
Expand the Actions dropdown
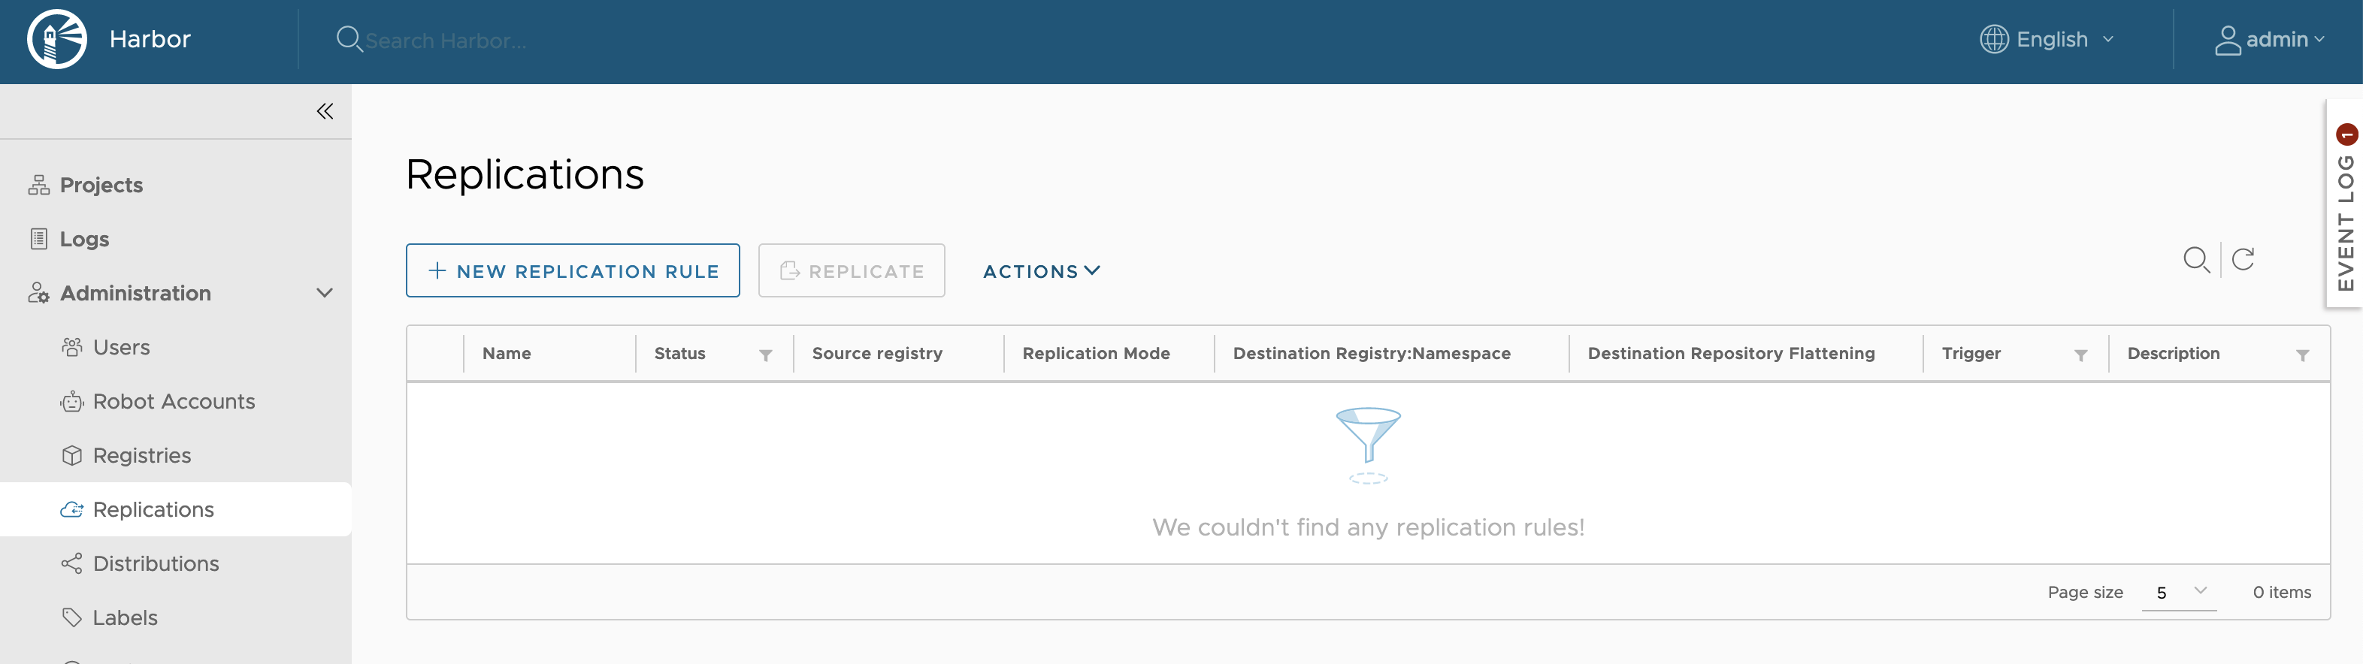coord(1040,270)
